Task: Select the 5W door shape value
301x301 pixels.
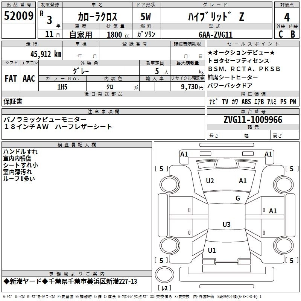Action: point(146,17)
